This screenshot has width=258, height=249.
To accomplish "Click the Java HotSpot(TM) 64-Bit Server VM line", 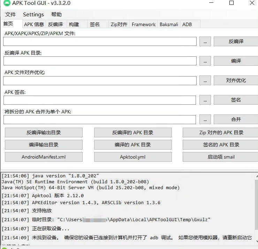I will point(91,187).
